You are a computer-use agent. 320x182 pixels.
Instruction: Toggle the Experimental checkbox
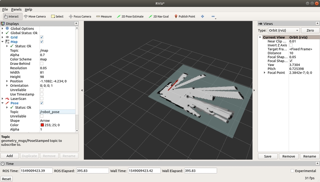293,171
